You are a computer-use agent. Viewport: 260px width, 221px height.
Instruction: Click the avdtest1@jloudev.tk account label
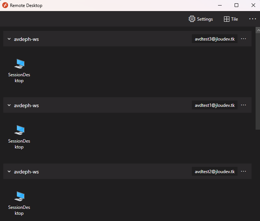coord(215,105)
